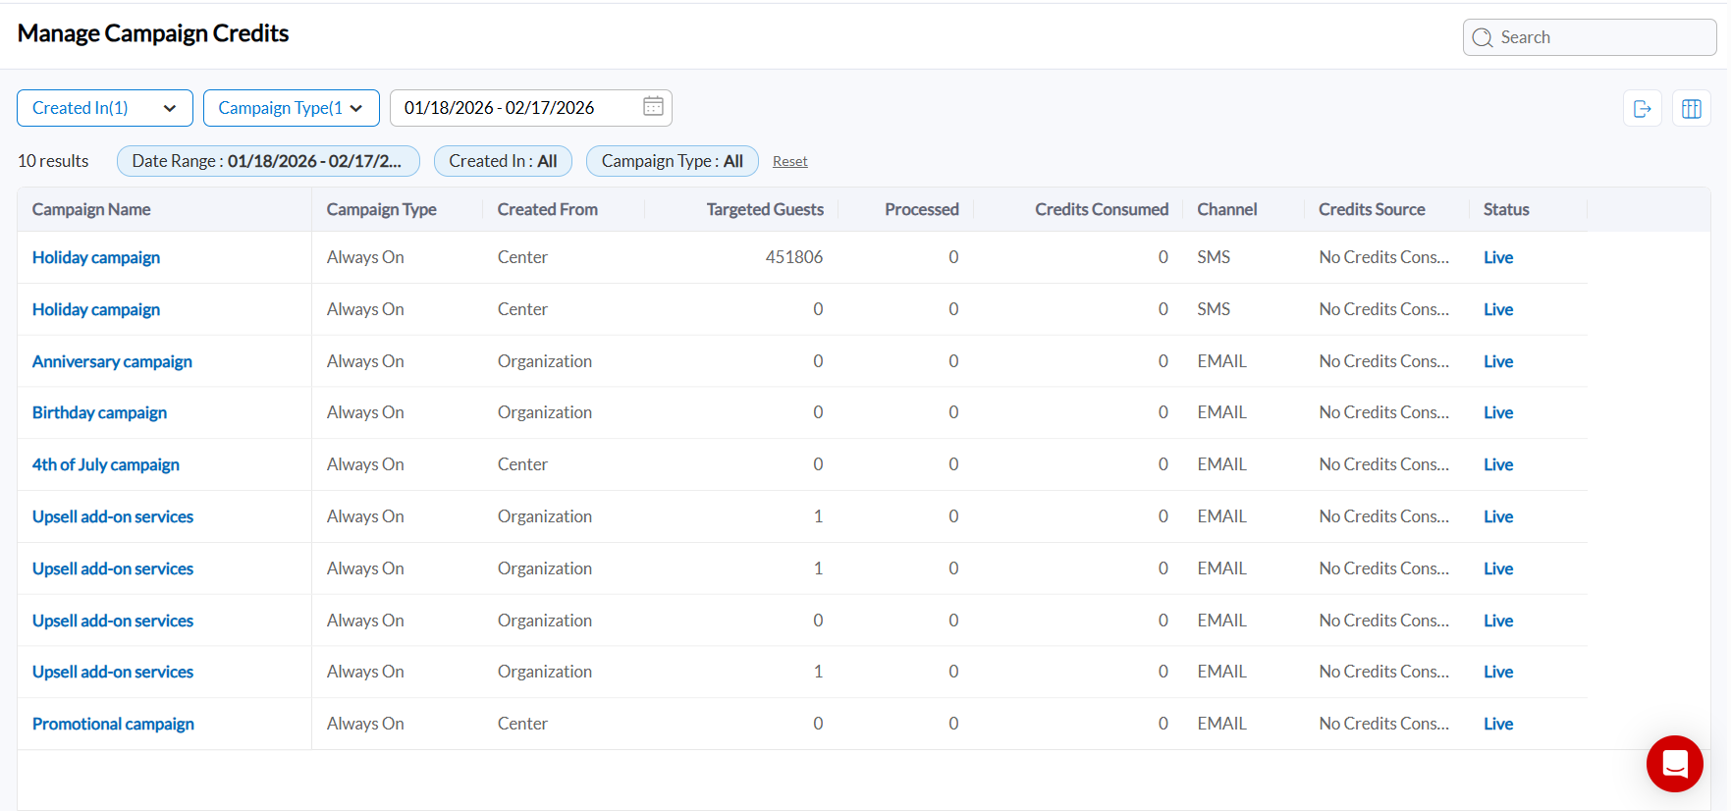Open the calendar date picker icon
This screenshot has height=811, width=1731.
653,107
